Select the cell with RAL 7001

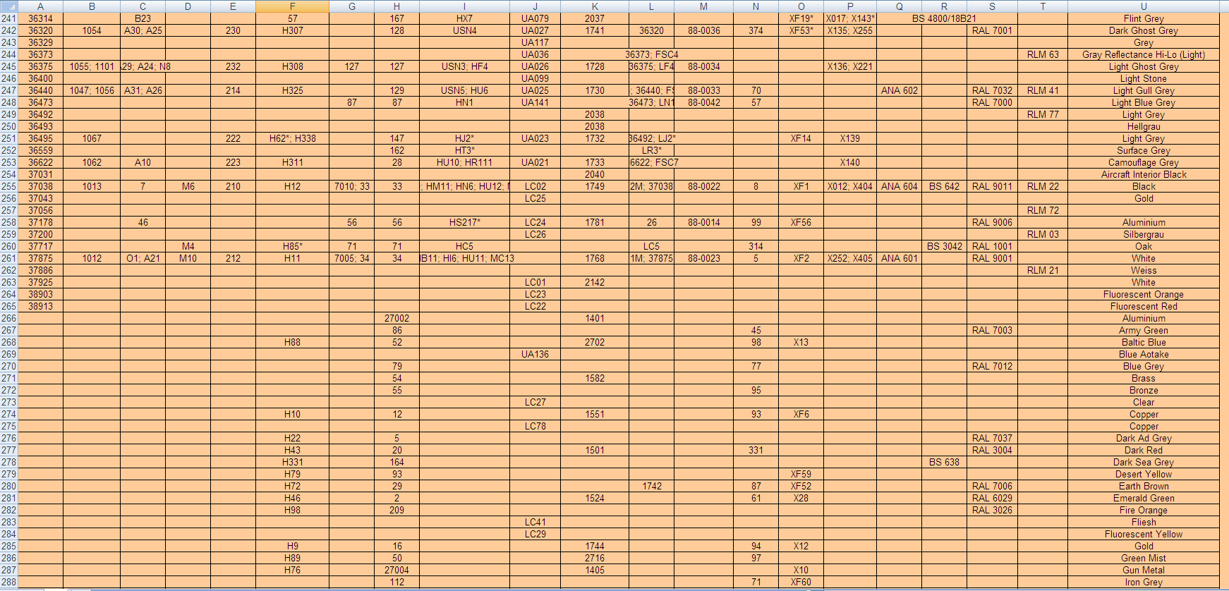click(991, 31)
